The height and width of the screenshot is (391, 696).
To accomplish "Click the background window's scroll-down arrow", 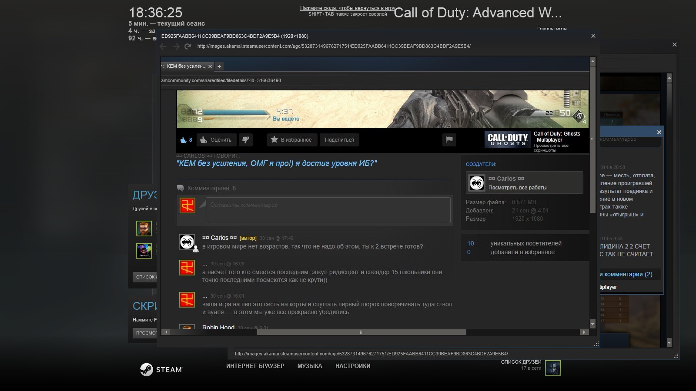I will [x=669, y=343].
